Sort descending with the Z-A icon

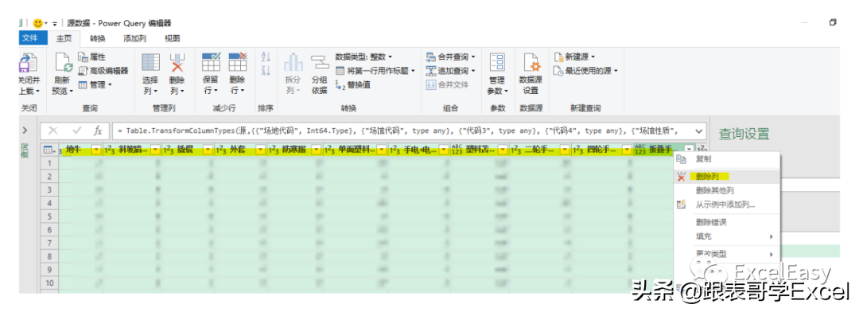[266, 70]
